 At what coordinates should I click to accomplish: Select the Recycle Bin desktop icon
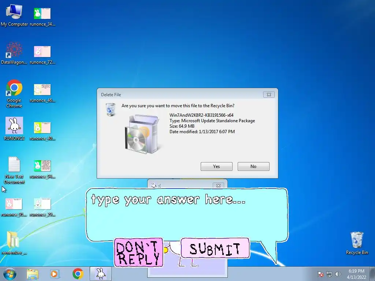click(x=357, y=243)
